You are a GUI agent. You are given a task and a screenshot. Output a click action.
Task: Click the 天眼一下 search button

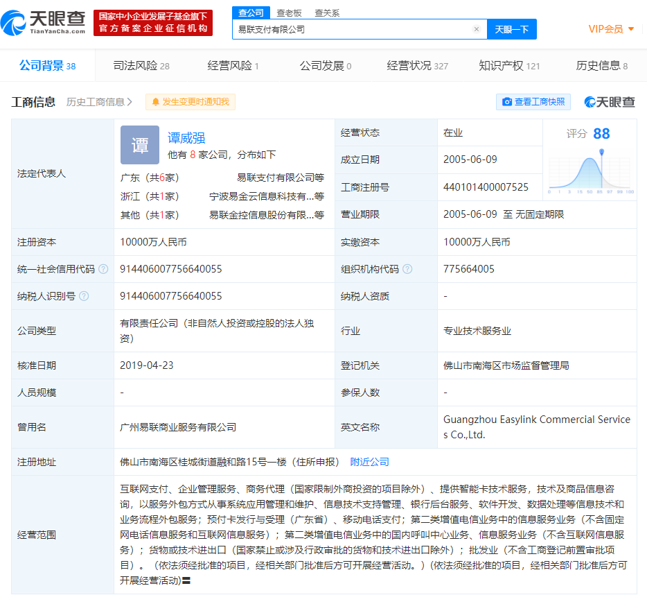512,29
